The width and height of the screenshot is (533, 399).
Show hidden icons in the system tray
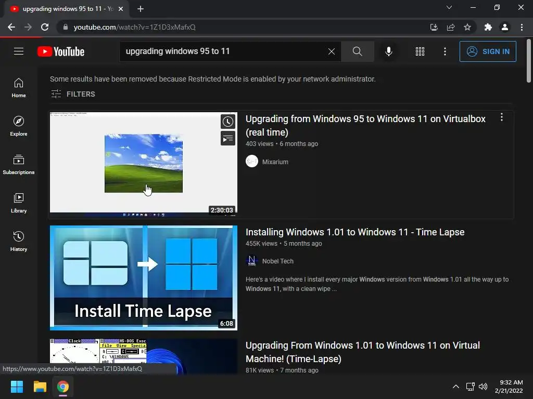click(x=456, y=387)
